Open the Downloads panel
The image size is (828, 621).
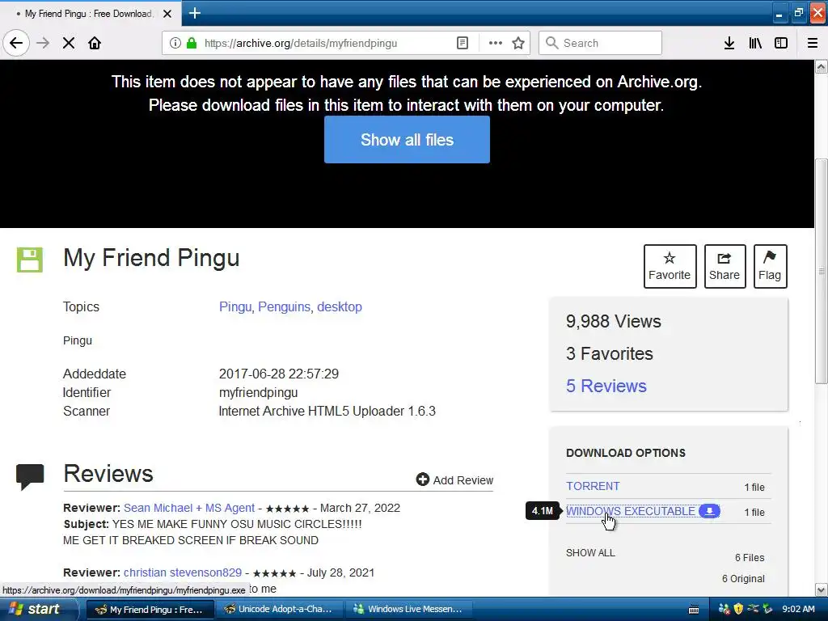click(x=729, y=43)
